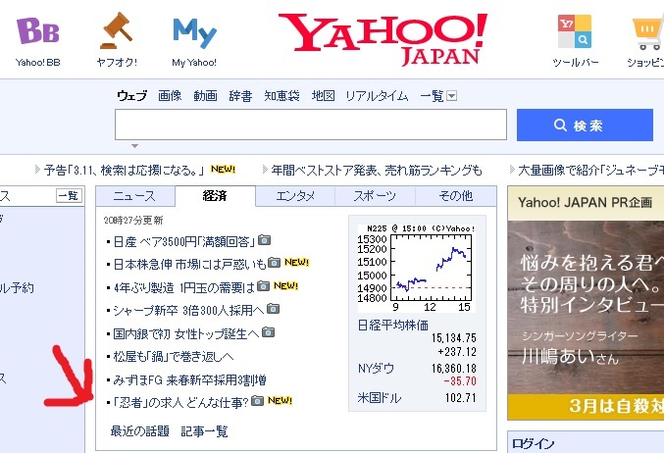Focus the main search input box

pyautogui.click(x=311, y=125)
